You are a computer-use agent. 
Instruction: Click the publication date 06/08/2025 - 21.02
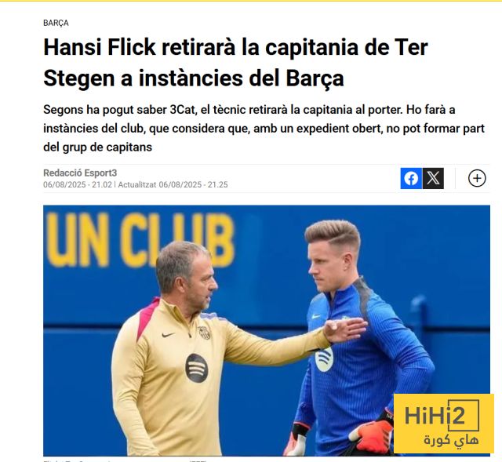(78, 185)
